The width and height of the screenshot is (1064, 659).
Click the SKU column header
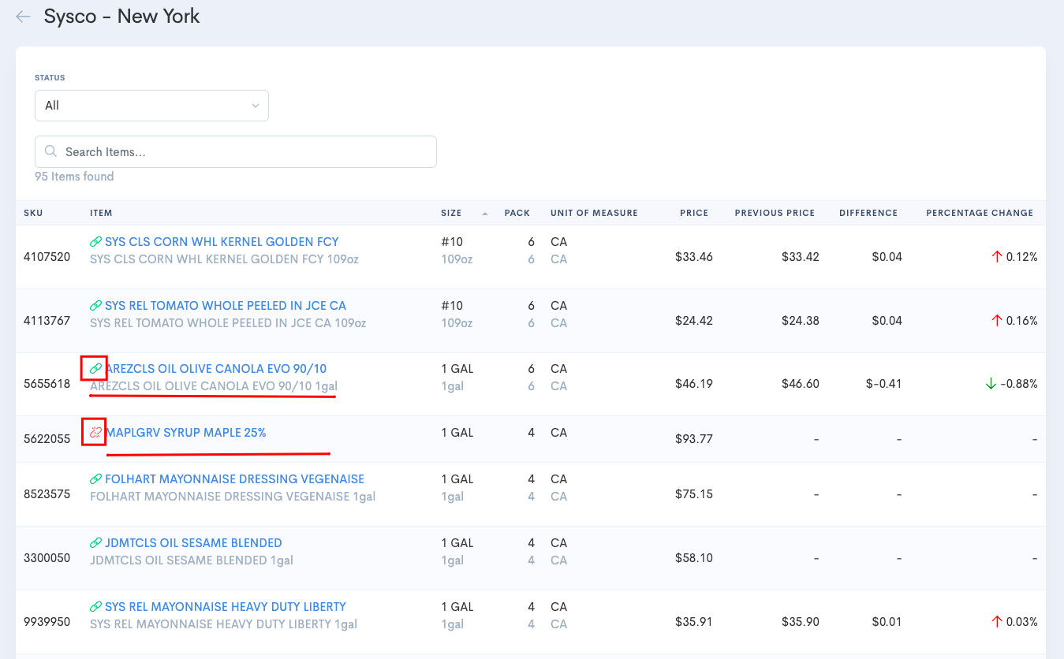coord(33,213)
